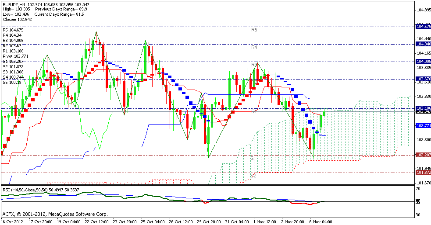This screenshot has height=225, width=431.
Task: Select the R4 line label on chart
Action: [x=254, y=47]
